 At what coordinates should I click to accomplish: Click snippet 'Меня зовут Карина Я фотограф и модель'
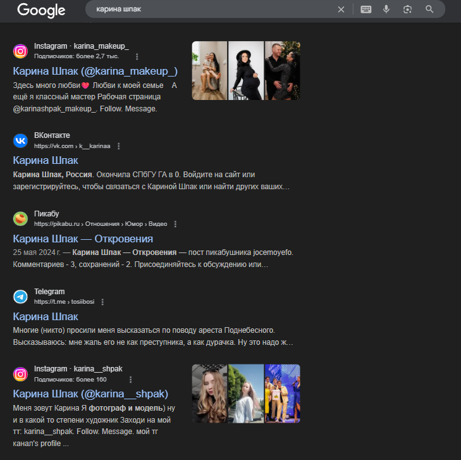tap(94, 426)
